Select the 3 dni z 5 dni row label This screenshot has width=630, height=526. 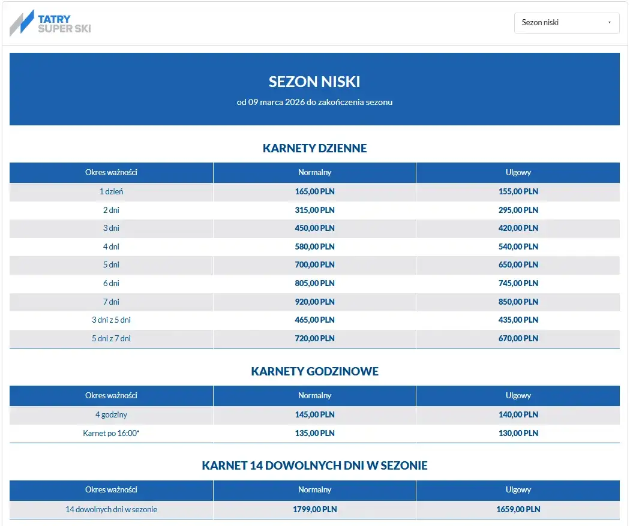click(111, 320)
